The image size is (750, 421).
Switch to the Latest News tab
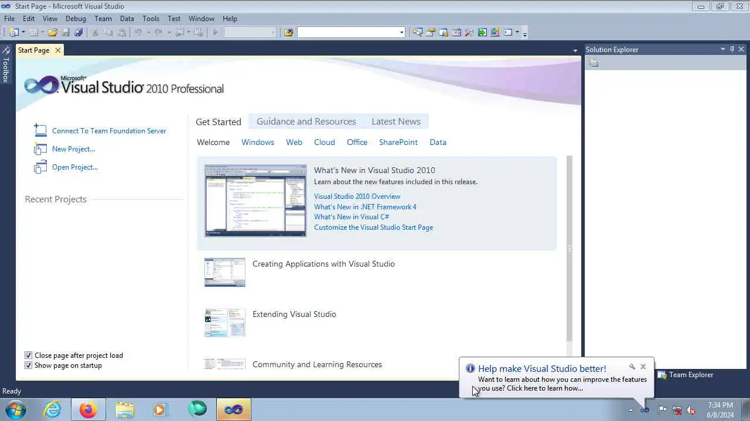point(396,122)
